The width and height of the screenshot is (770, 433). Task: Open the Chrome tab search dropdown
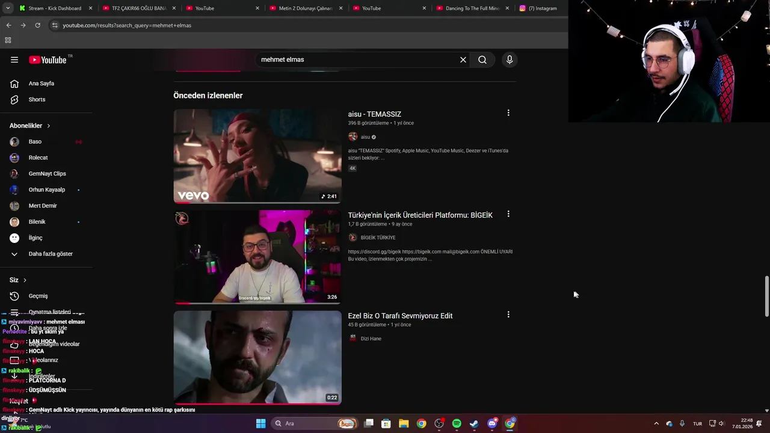pyautogui.click(x=8, y=8)
